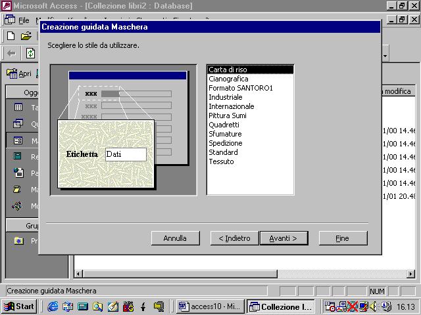Click the red X tray icon
The image size is (421, 315).
tap(353, 306)
